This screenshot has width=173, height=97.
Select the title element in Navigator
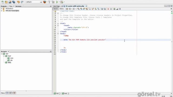coord(11,60)
